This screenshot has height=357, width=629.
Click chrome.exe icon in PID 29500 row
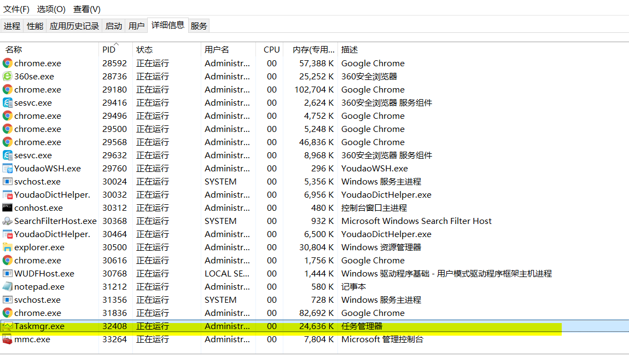(7, 129)
